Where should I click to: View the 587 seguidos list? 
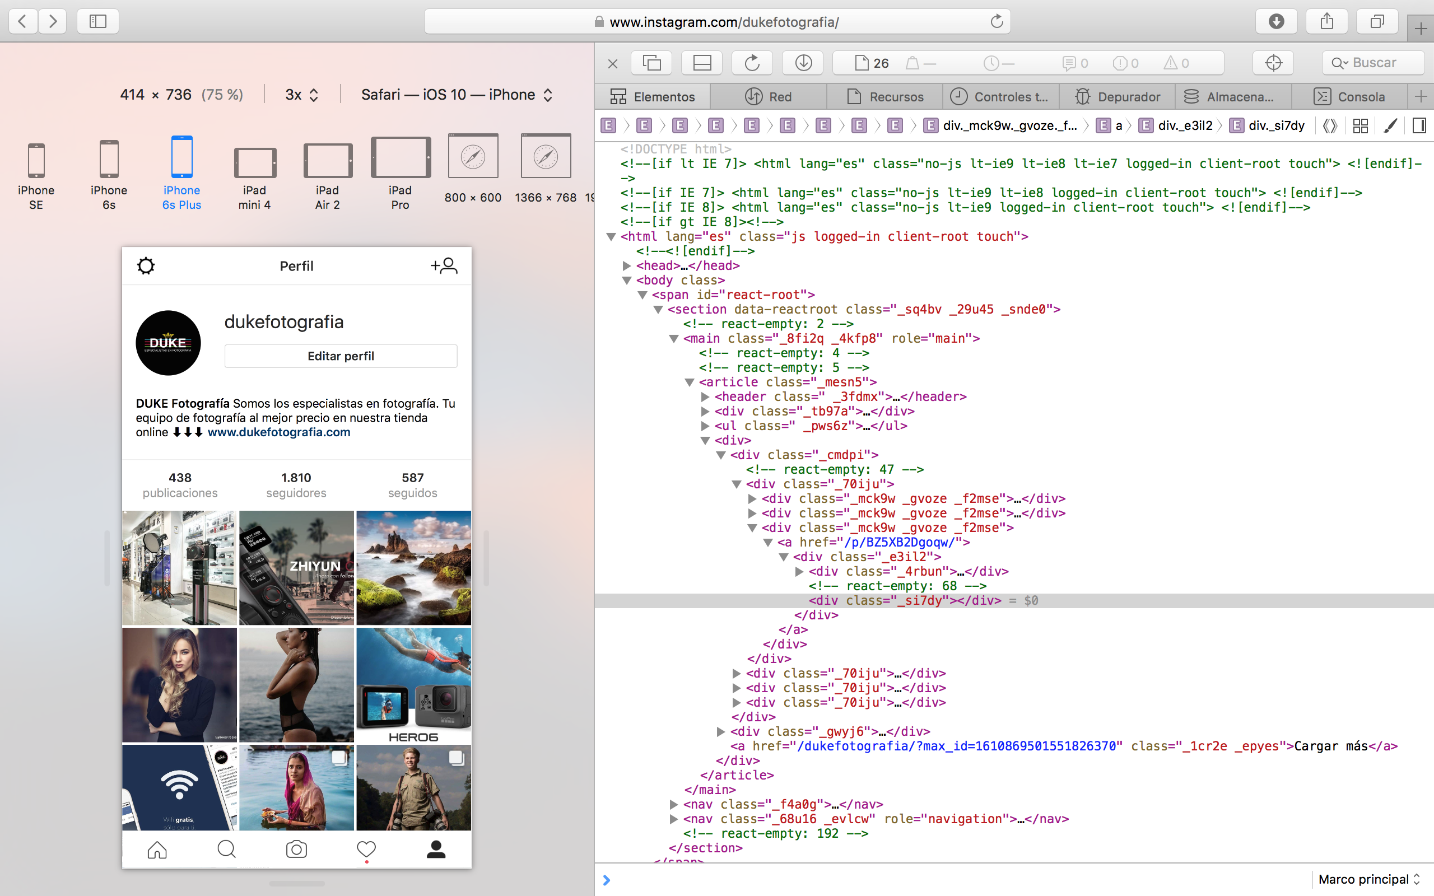point(412,486)
